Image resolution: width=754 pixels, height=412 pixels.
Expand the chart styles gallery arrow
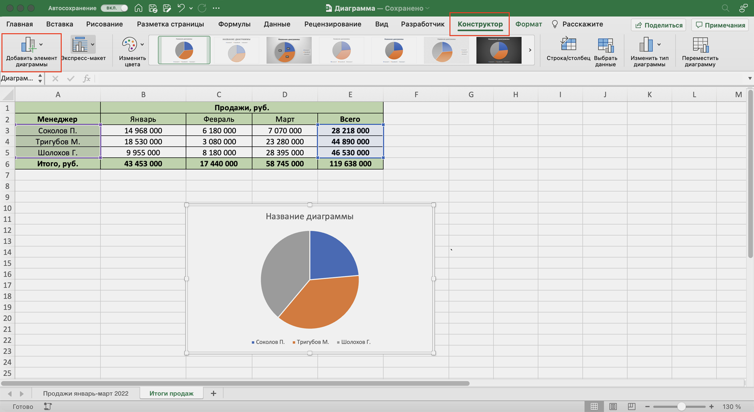[x=530, y=50]
